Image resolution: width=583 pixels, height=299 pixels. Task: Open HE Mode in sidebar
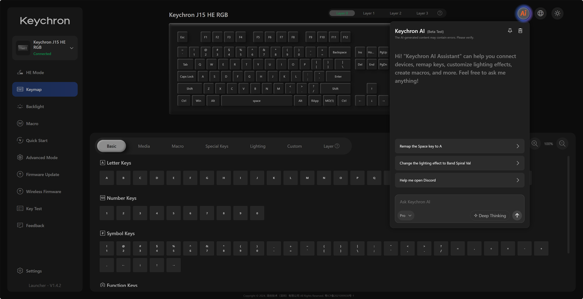45,72
